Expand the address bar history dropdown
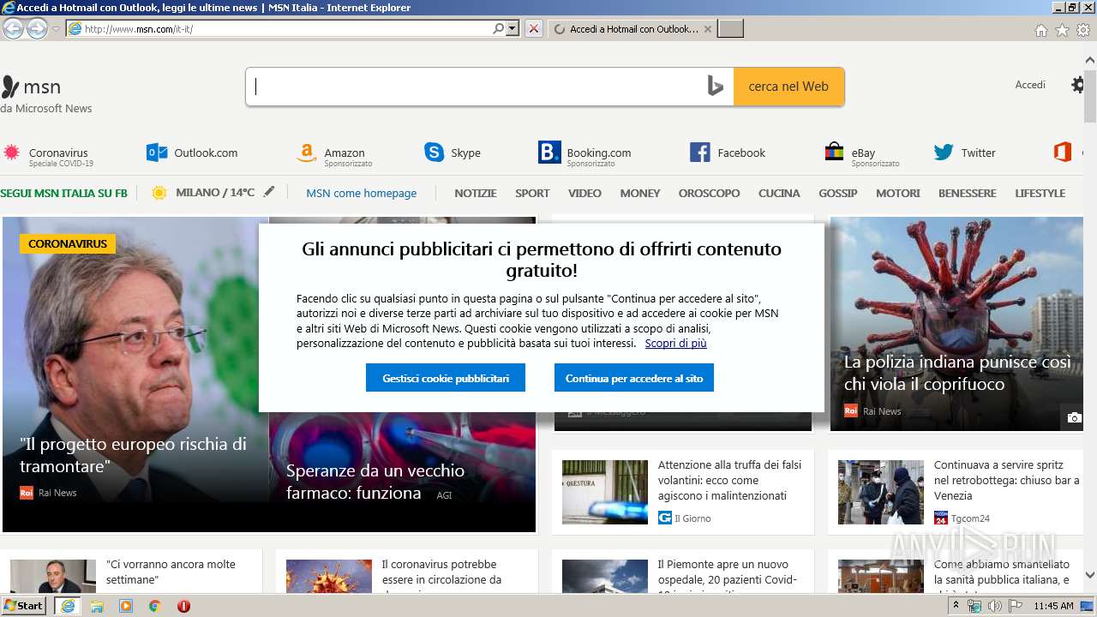 pos(513,28)
